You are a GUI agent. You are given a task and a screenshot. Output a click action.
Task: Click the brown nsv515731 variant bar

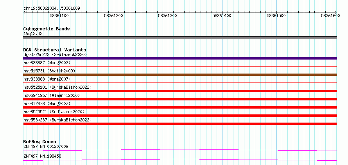point(180,75)
